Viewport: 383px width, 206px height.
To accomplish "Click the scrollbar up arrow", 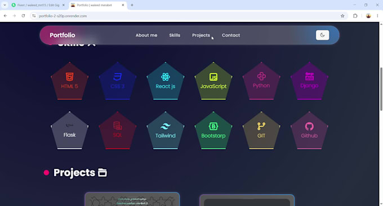I will click(x=381, y=24).
